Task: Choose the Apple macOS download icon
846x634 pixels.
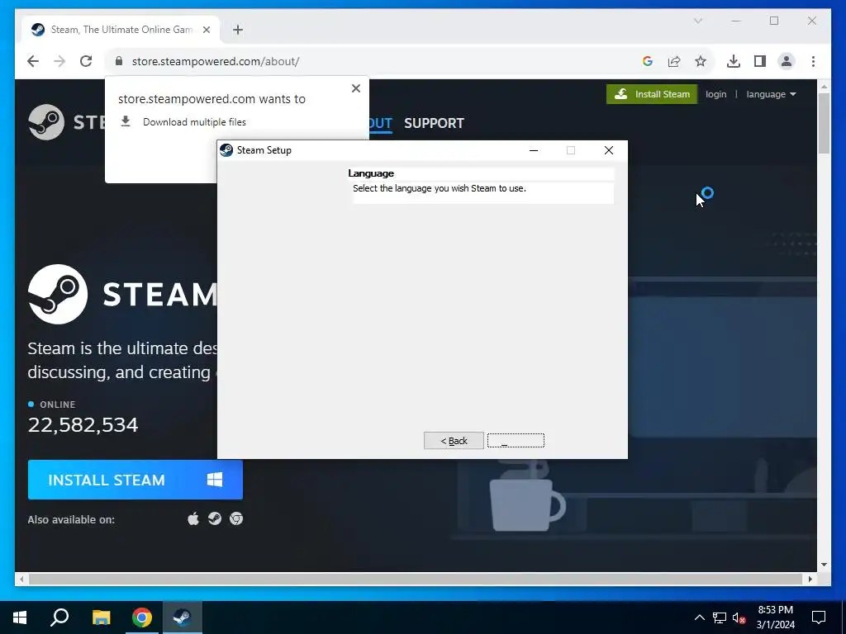Action: [x=193, y=519]
